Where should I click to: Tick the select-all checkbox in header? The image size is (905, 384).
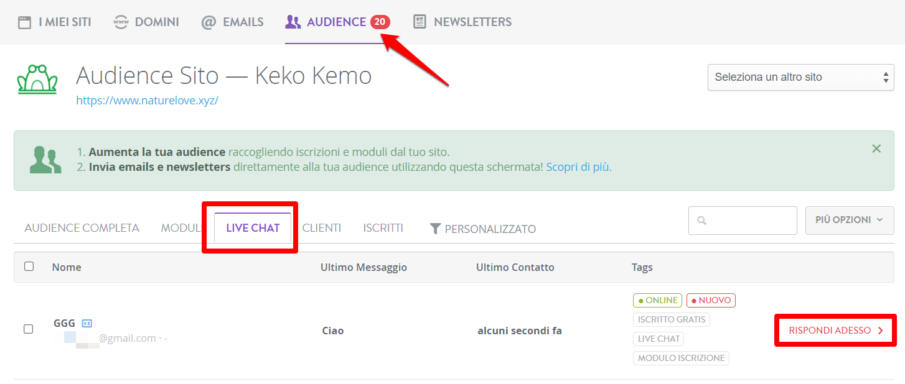pyautogui.click(x=29, y=267)
